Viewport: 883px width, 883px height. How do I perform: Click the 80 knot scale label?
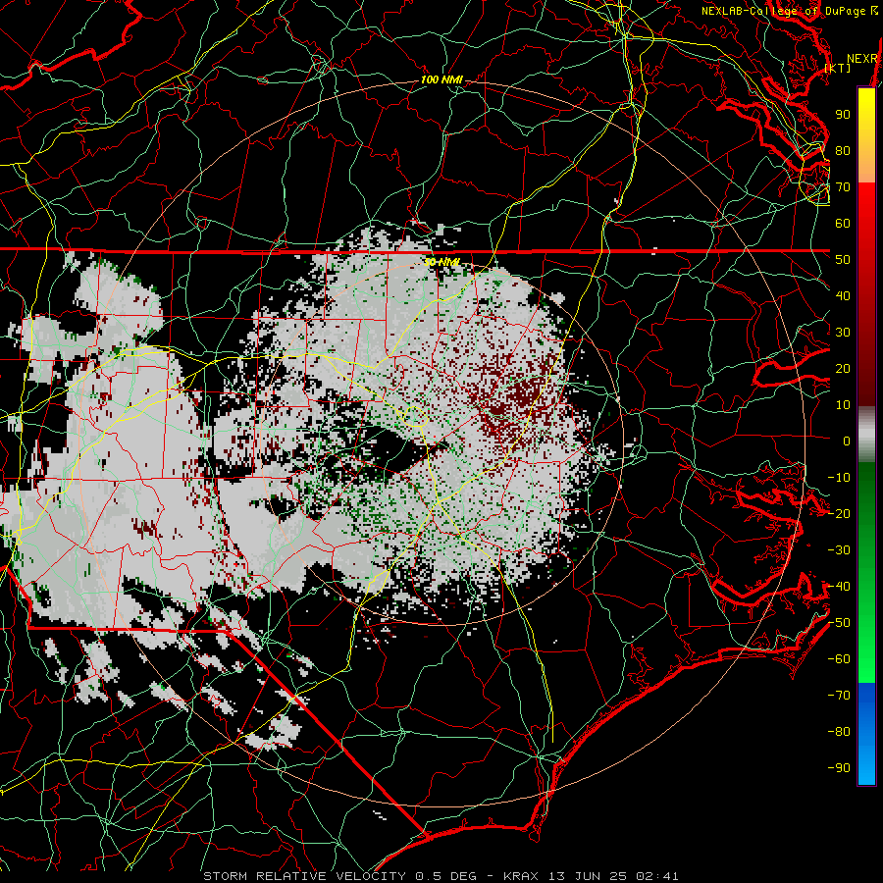pos(843,151)
